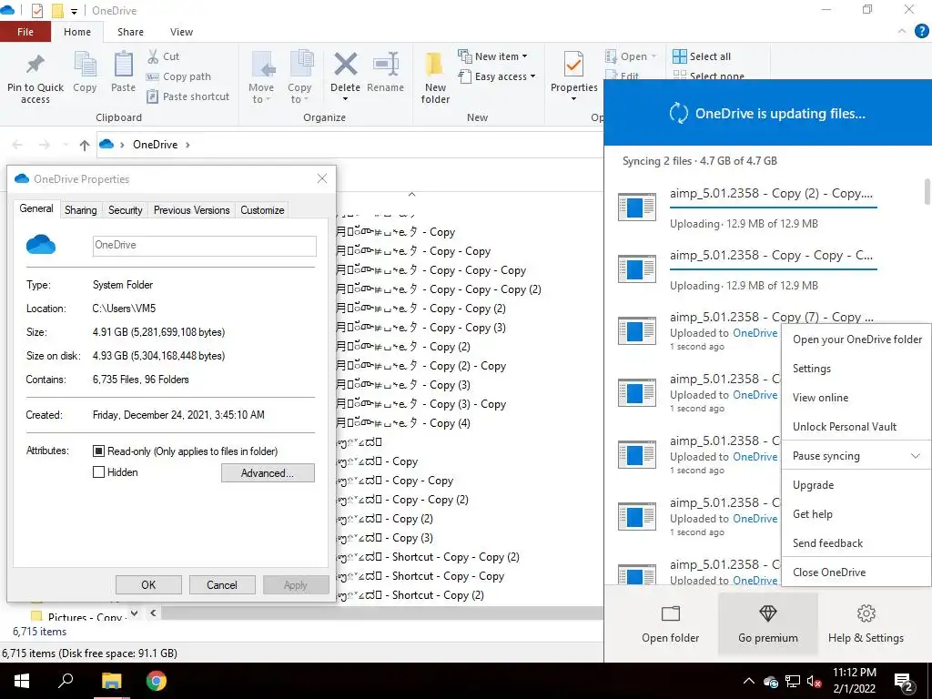Click OK in OneDrive Properties
Image resolution: width=932 pixels, height=699 pixels.
point(148,585)
